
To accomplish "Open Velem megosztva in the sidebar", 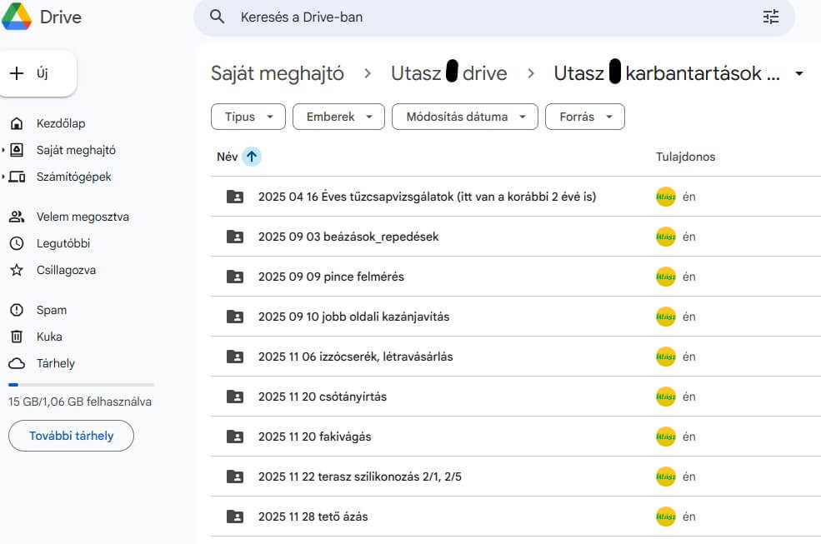I will (x=82, y=217).
